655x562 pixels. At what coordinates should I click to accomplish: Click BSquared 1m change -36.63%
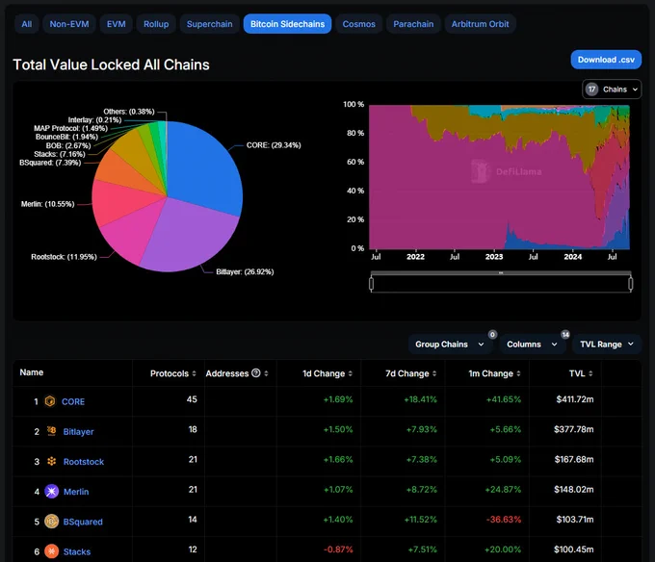(504, 520)
